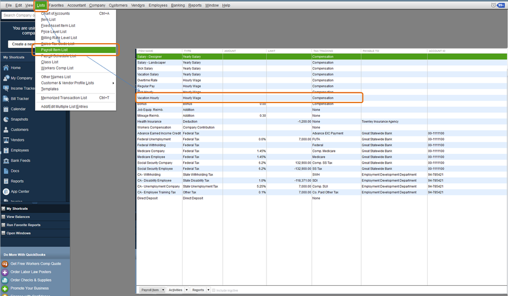Switch to Run Favorite Reports panel
The width and height of the screenshot is (508, 296).
click(x=35, y=225)
